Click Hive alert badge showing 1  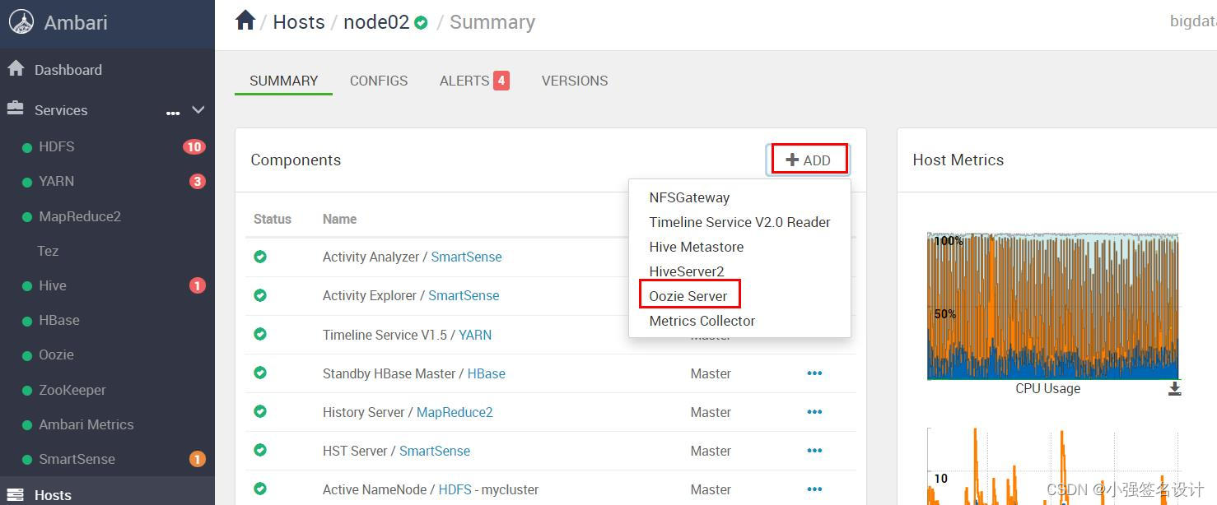(x=198, y=285)
